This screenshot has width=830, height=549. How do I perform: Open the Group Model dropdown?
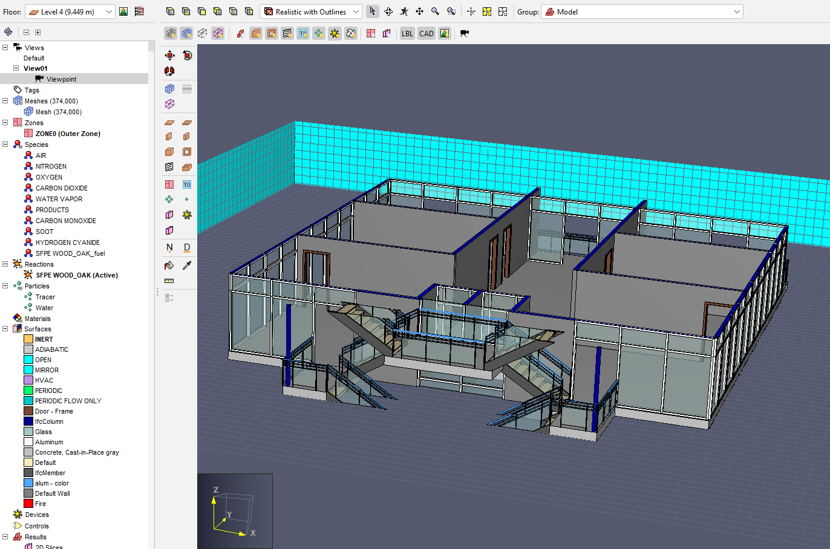[x=642, y=11]
